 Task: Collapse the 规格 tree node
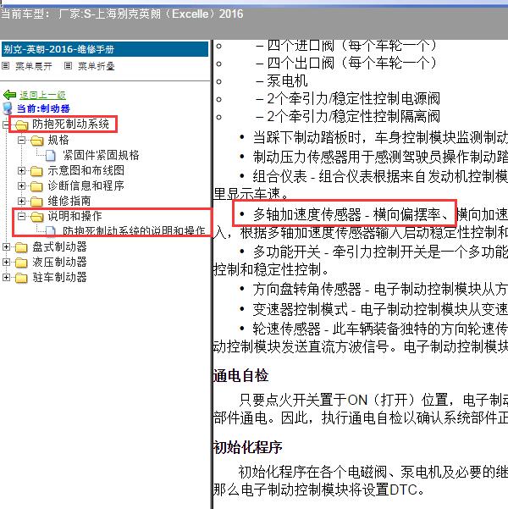(21, 140)
